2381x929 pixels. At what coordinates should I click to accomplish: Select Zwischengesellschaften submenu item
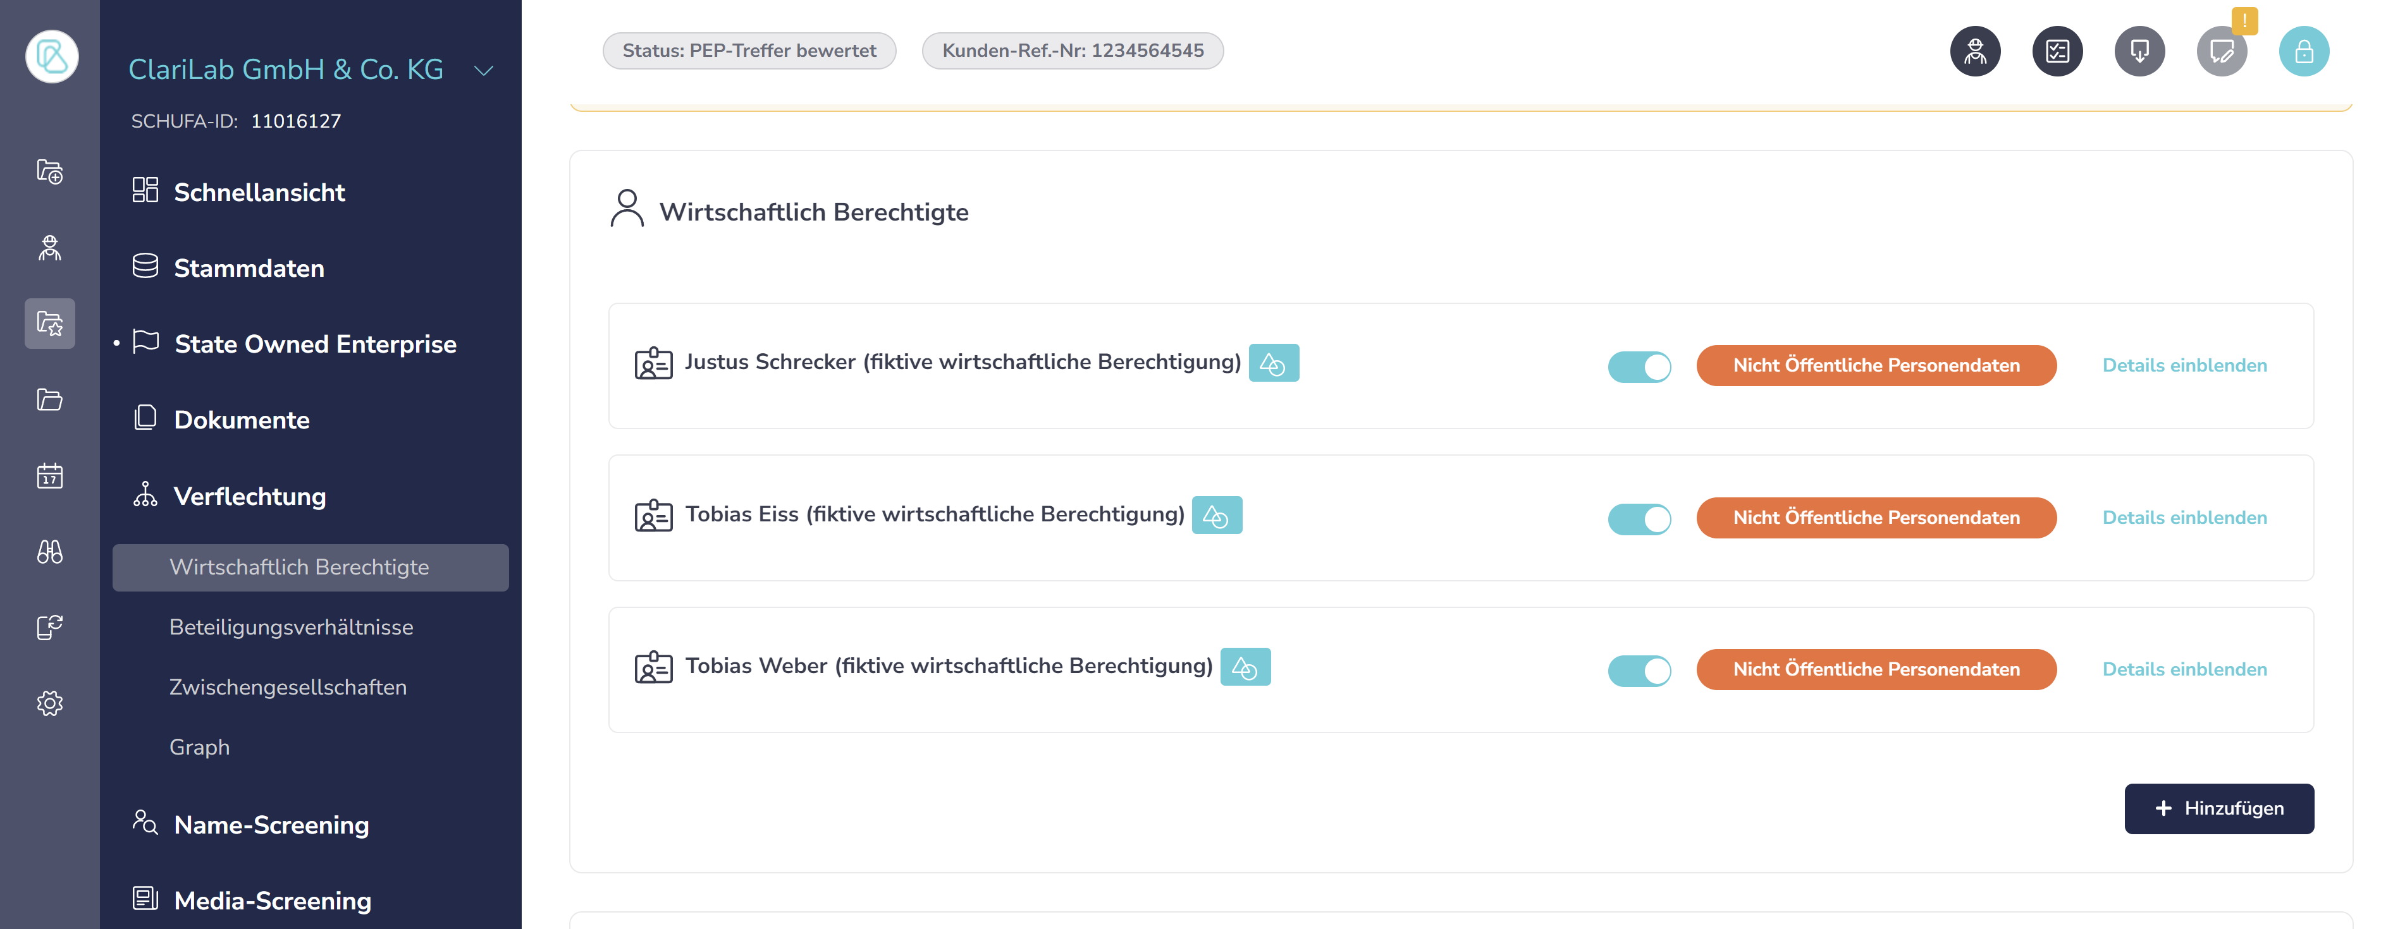point(288,687)
